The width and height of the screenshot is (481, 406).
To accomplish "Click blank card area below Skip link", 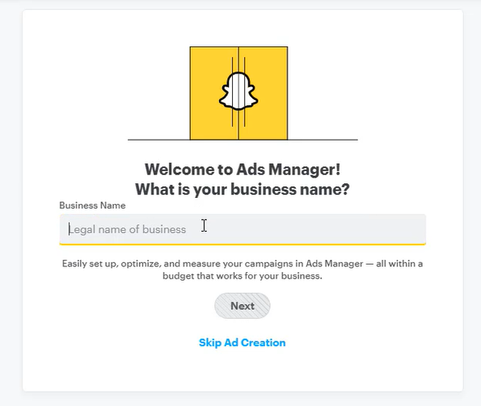I will (243, 370).
